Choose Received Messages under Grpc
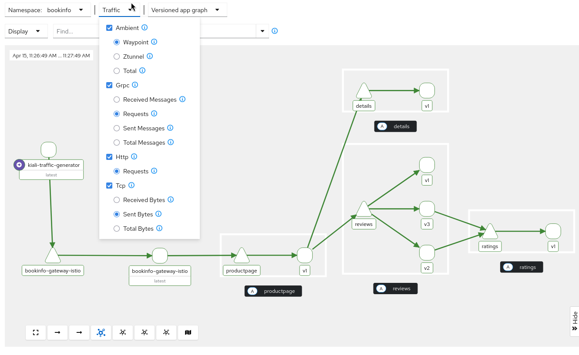 pos(117,100)
